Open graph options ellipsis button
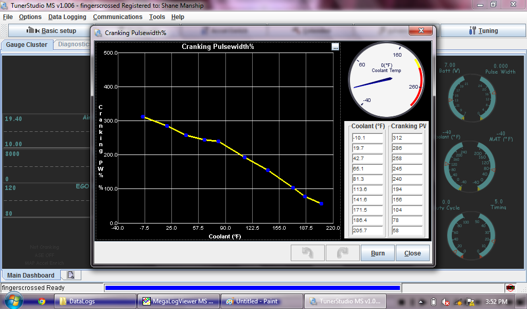Screen dimensions: 527x309 coord(336,47)
